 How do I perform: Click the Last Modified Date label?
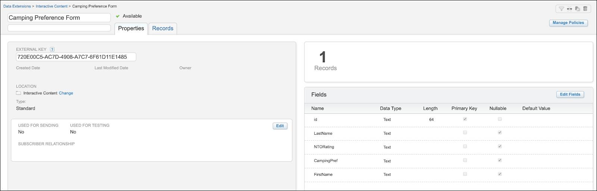[x=111, y=68]
